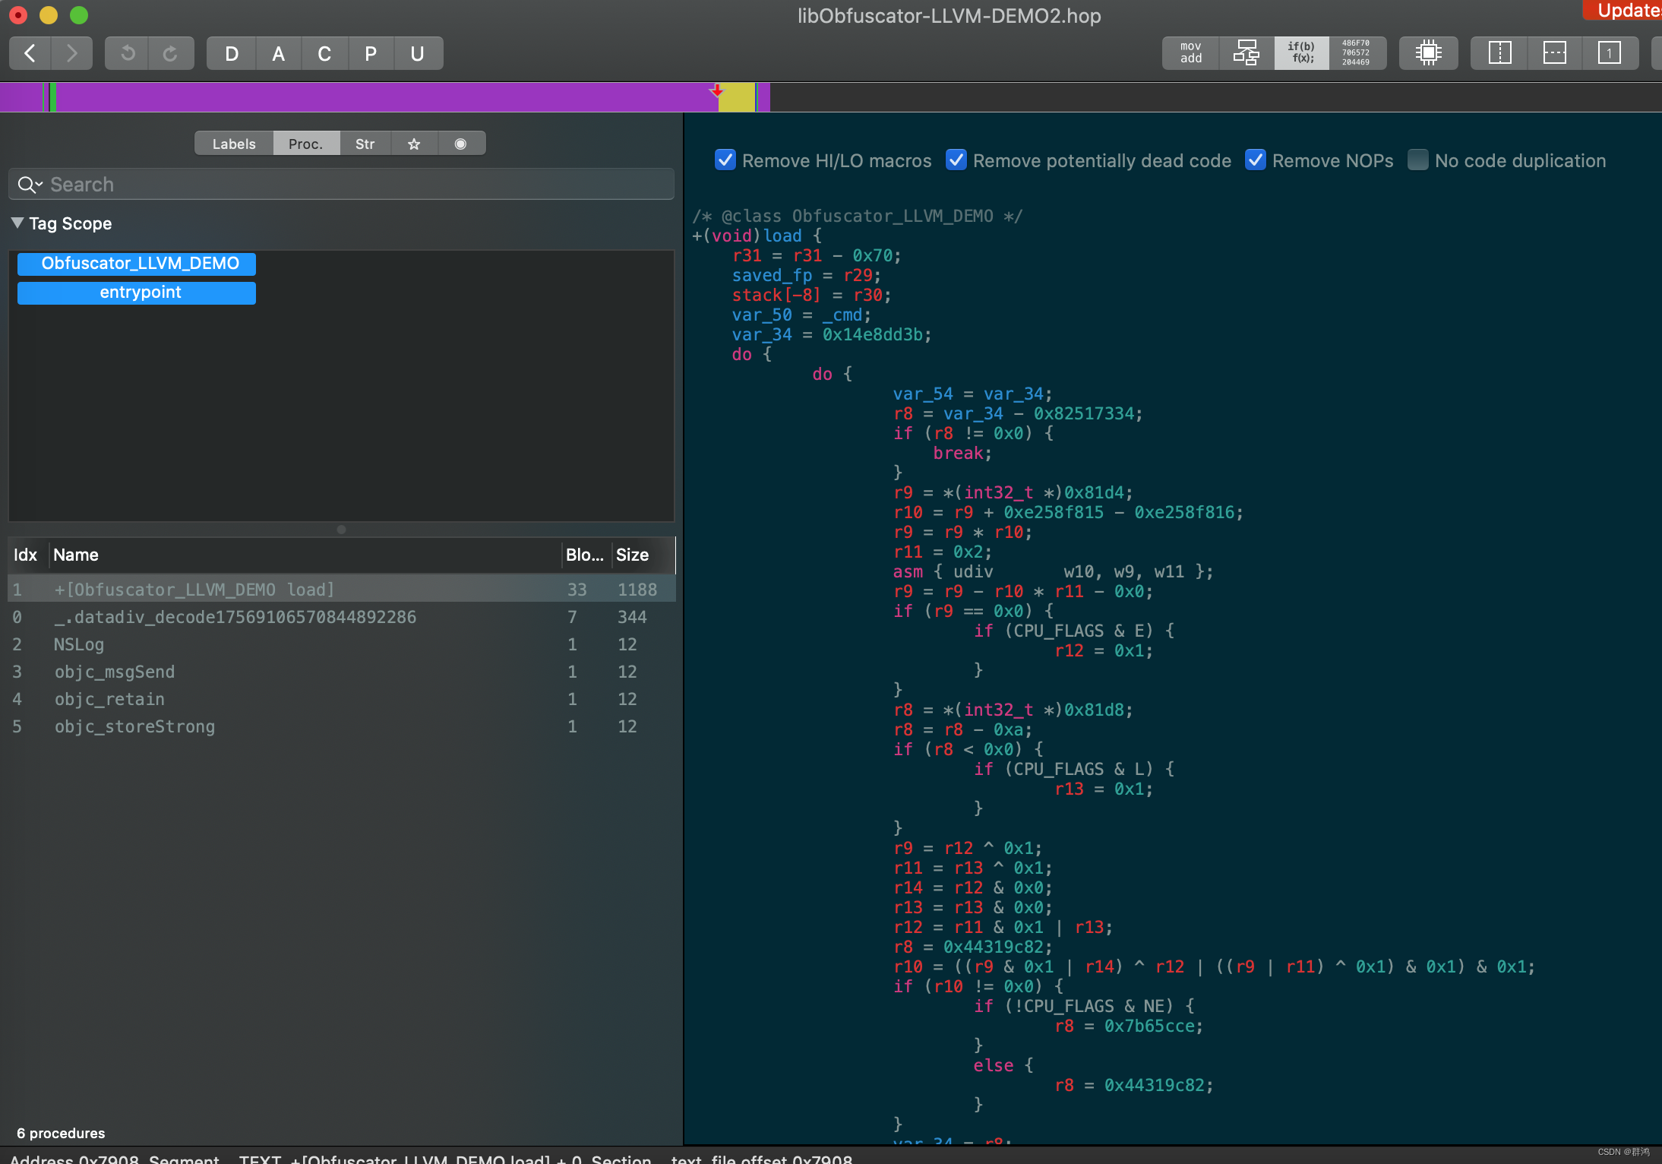Collapse the Tag Scope section
This screenshot has width=1662, height=1164.
17,223
